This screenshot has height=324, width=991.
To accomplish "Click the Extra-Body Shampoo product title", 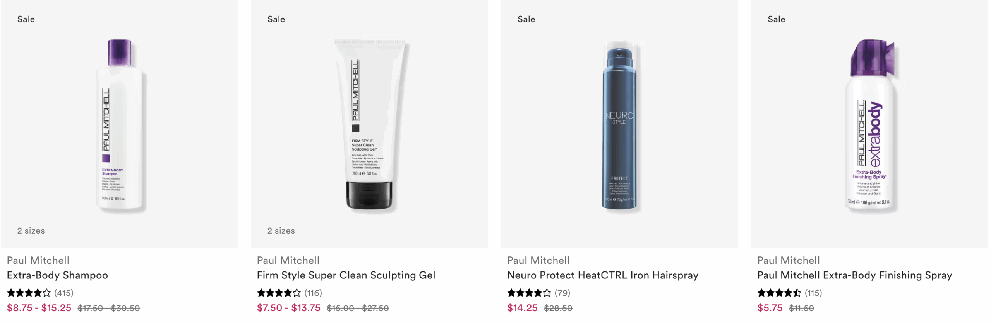I will point(57,275).
